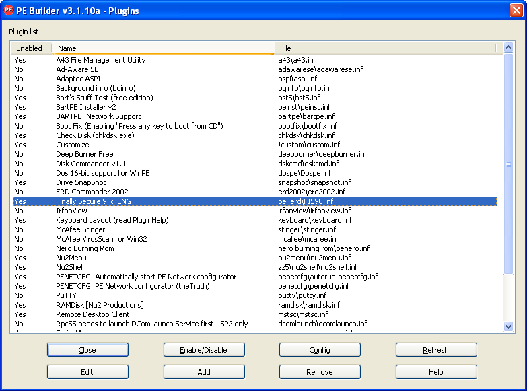Select McAfee Stinger

click(x=255, y=229)
